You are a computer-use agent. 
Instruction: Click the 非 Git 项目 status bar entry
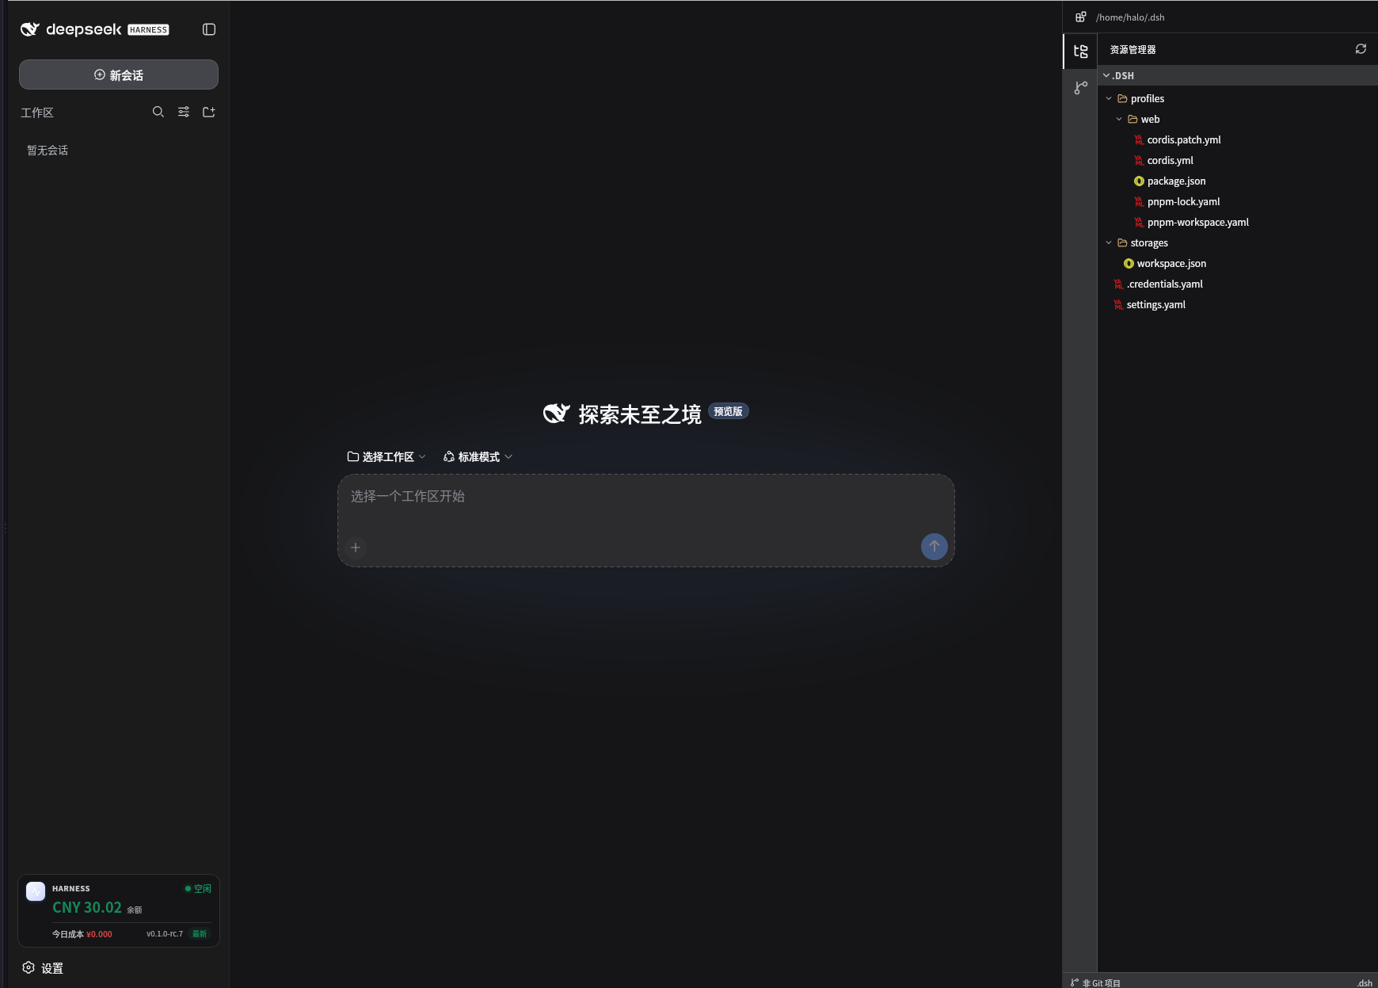pos(1095,982)
